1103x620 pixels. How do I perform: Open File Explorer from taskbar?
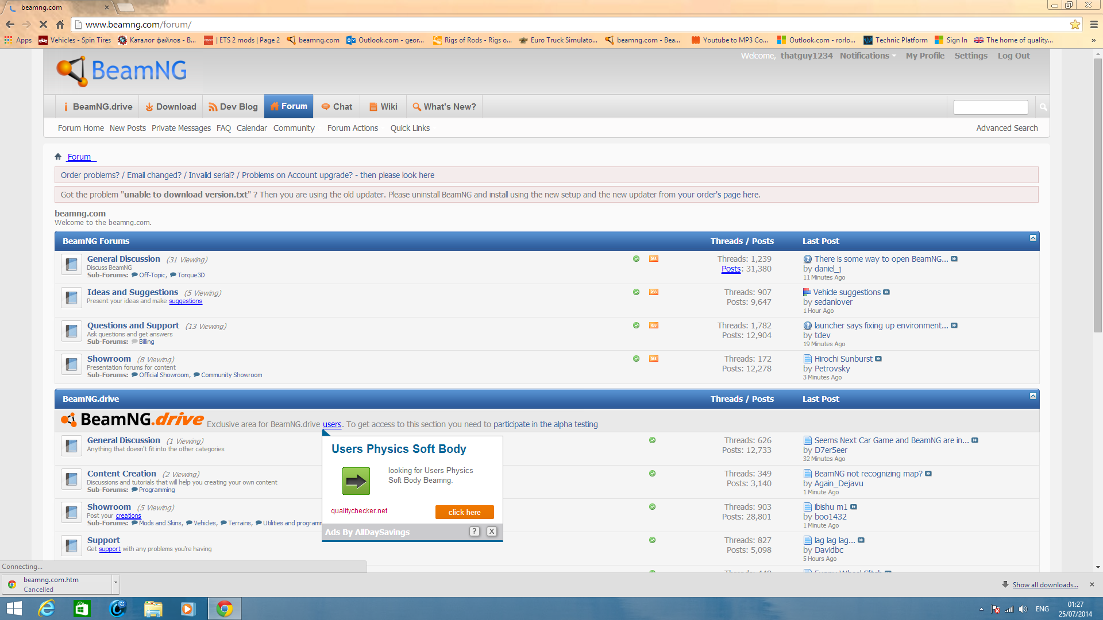point(153,609)
